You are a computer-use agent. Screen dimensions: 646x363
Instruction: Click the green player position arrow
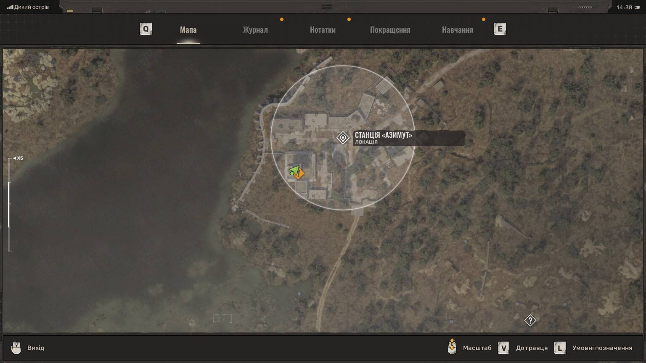click(294, 171)
